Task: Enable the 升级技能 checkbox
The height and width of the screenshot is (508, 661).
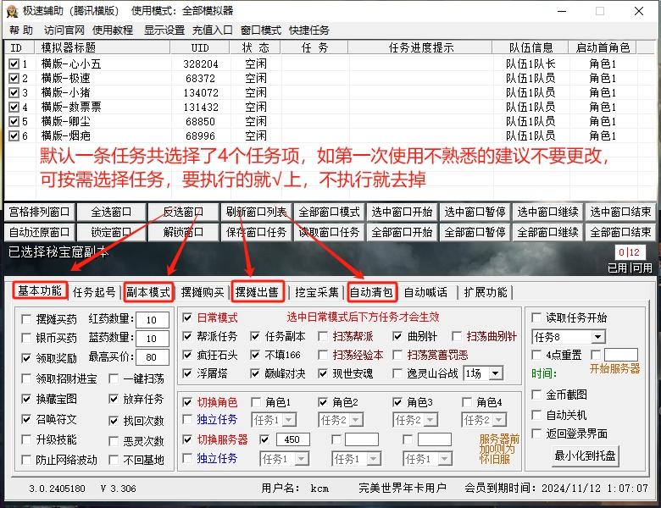Action: (x=27, y=440)
